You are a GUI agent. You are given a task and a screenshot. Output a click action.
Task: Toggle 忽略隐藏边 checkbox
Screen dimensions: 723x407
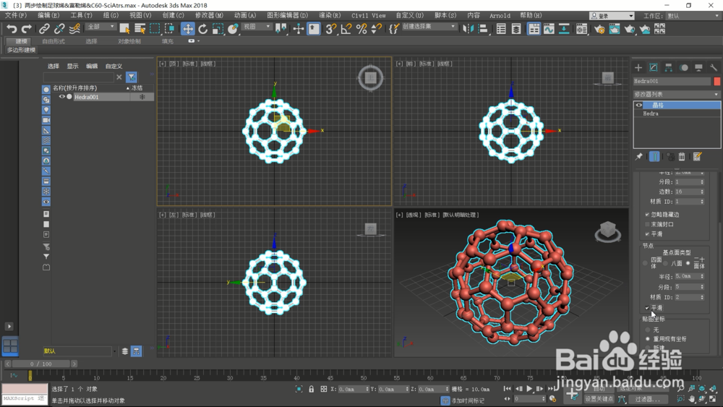click(647, 214)
